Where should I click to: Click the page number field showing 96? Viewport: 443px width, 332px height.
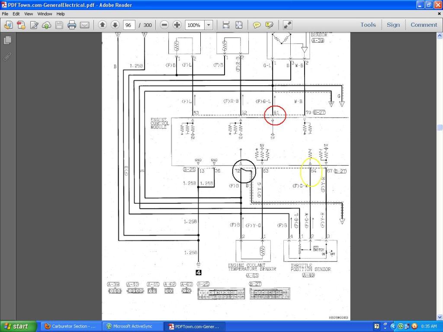128,25
